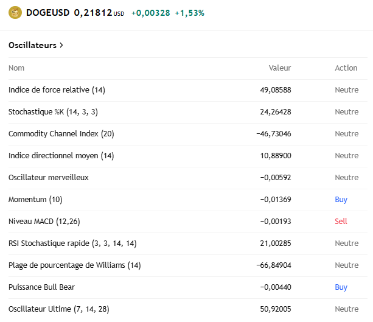
Task: Click the Buy action for Momentum (10)
Action: point(341,200)
